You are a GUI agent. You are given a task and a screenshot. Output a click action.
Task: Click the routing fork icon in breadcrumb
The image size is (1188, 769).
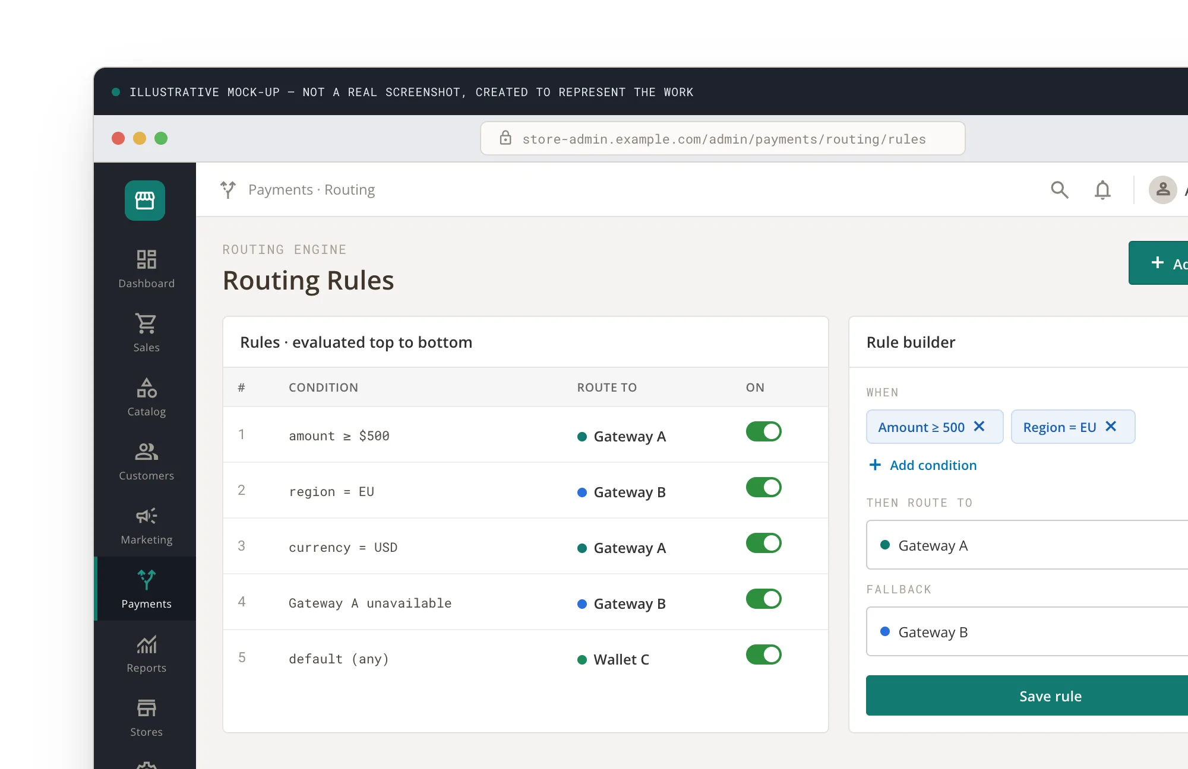[228, 190]
